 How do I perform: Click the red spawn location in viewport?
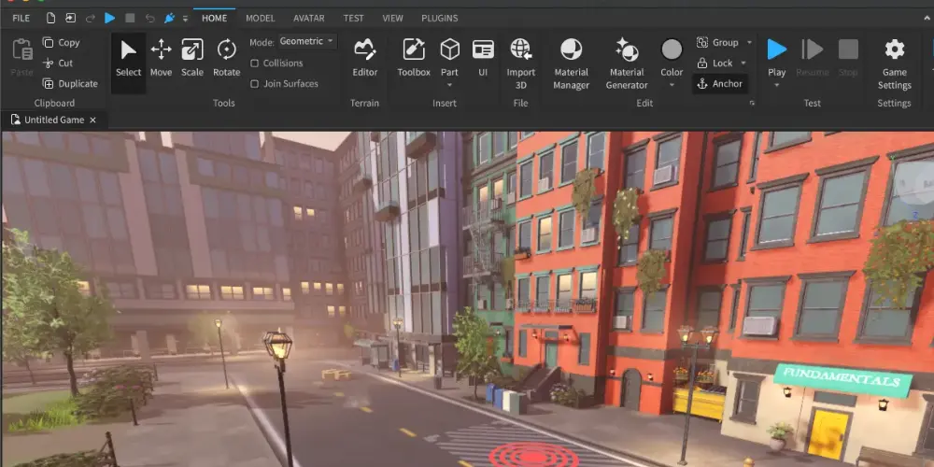tap(533, 456)
